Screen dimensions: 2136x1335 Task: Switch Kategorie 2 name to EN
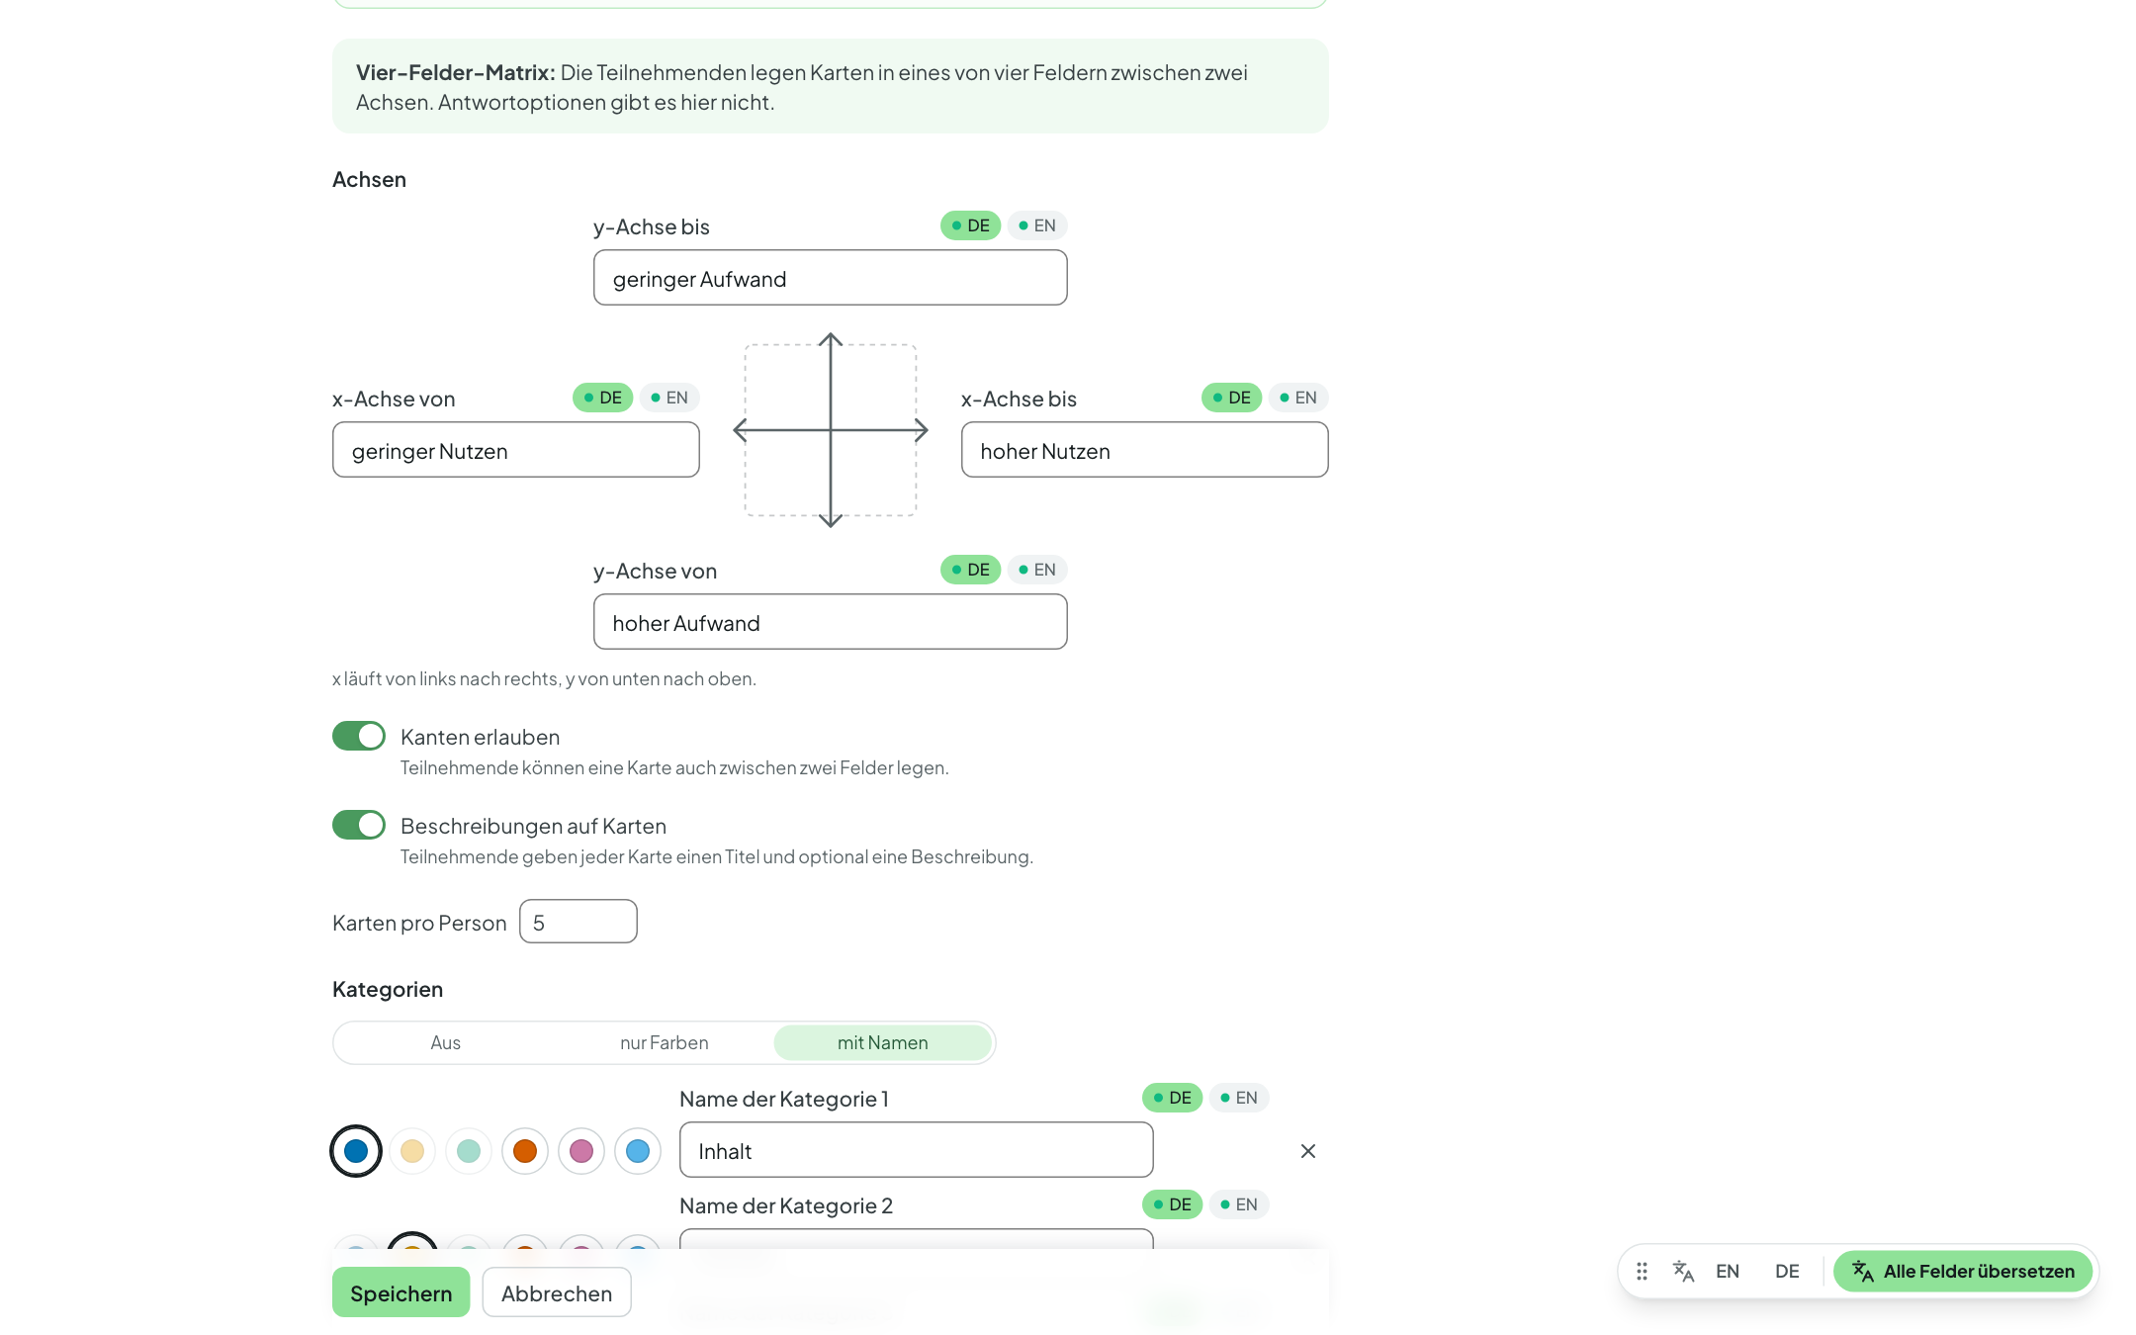(x=1239, y=1204)
